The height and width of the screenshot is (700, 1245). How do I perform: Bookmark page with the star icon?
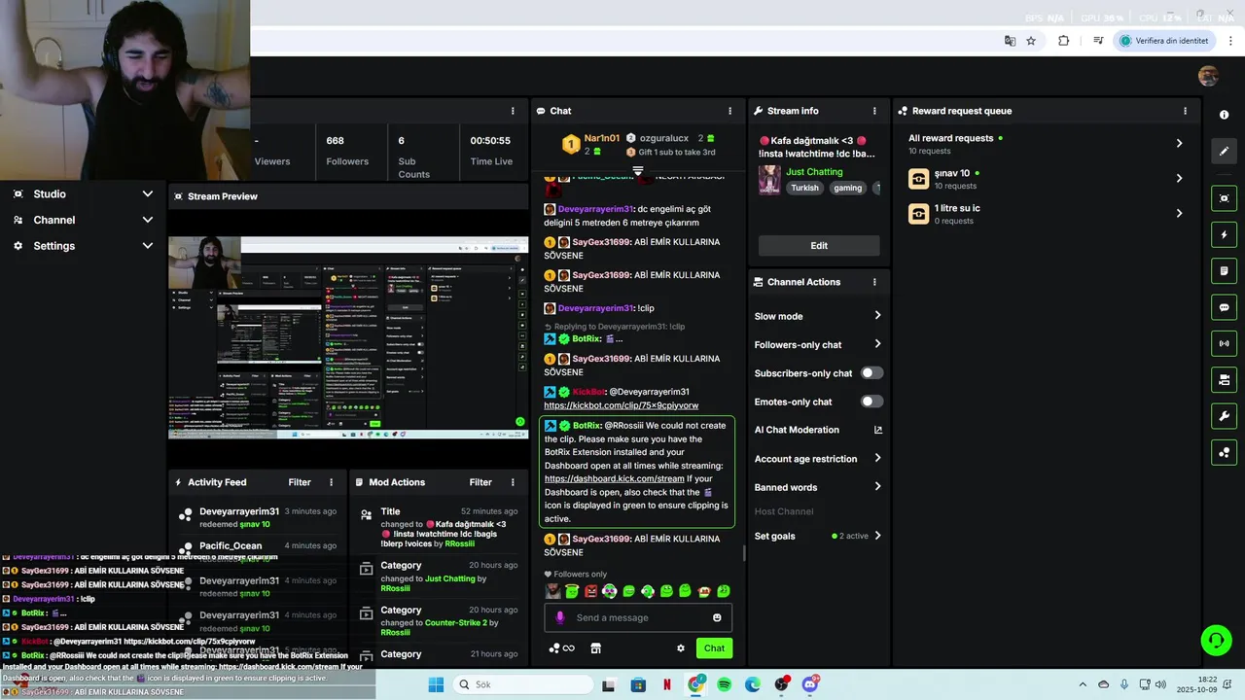[1031, 41]
